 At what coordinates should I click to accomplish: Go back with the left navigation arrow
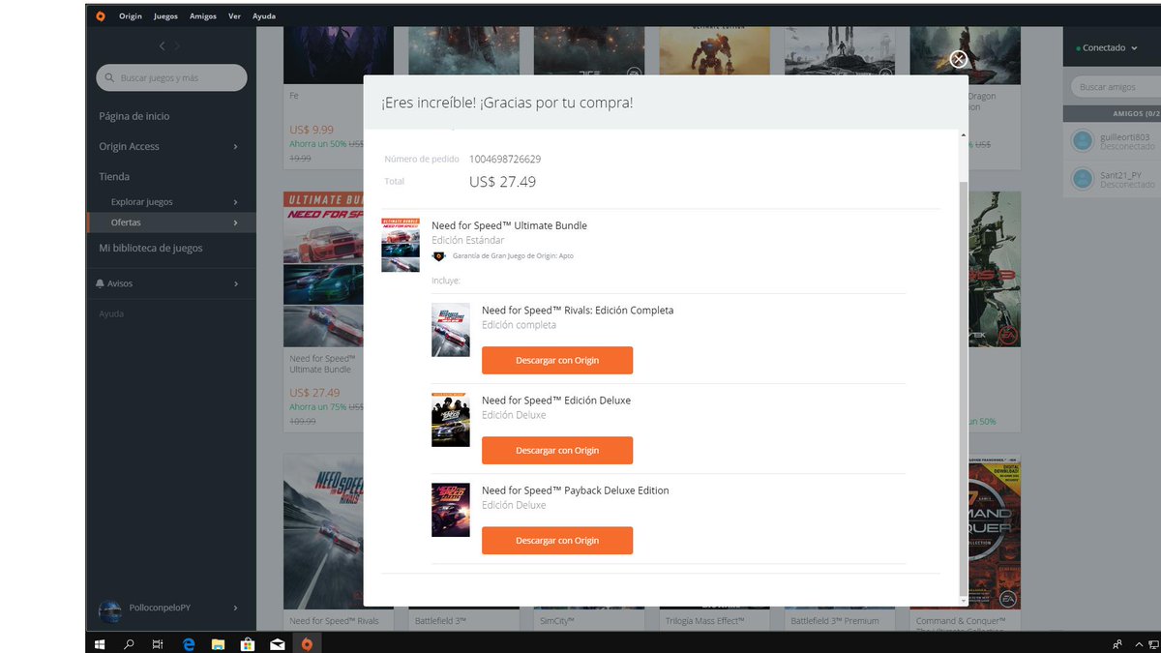(x=162, y=46)
